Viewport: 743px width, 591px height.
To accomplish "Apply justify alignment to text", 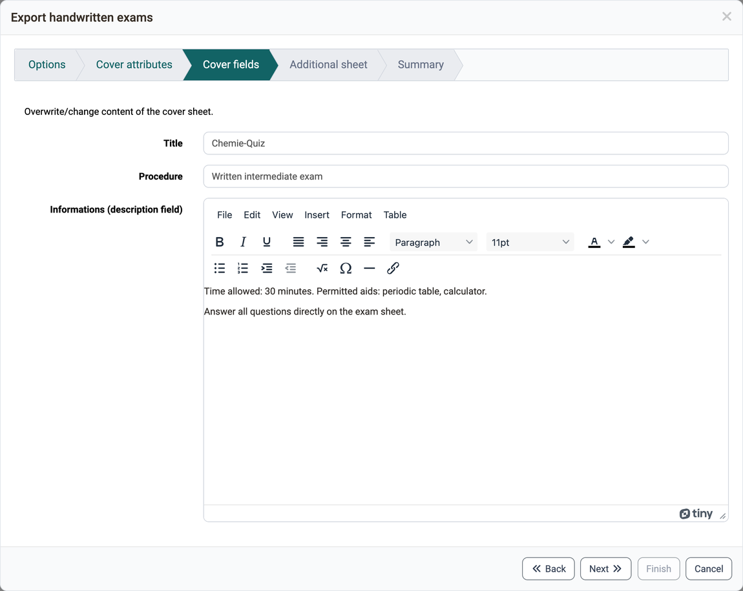I will 298,242.
